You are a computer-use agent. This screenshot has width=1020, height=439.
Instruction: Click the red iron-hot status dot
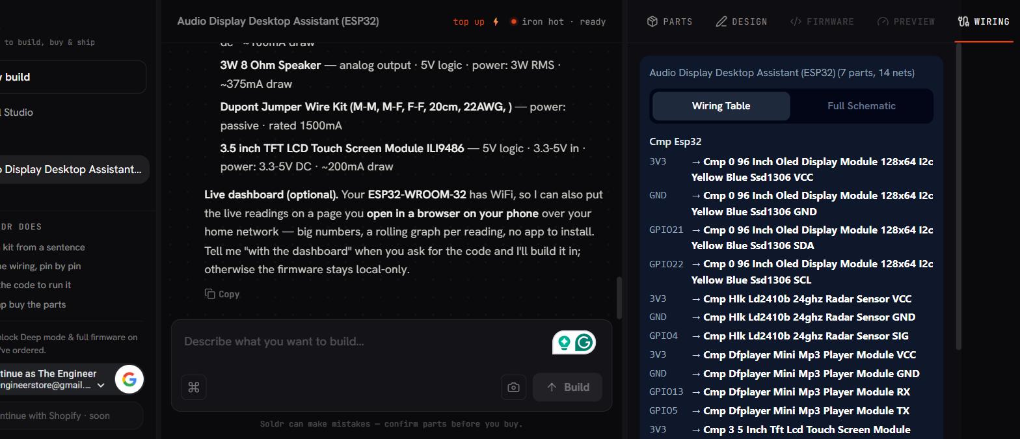pos(513,21)
